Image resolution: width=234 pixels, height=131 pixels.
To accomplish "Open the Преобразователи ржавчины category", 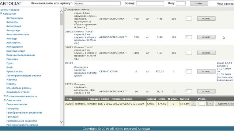I will pyautogui.click(x=24, y=112).
